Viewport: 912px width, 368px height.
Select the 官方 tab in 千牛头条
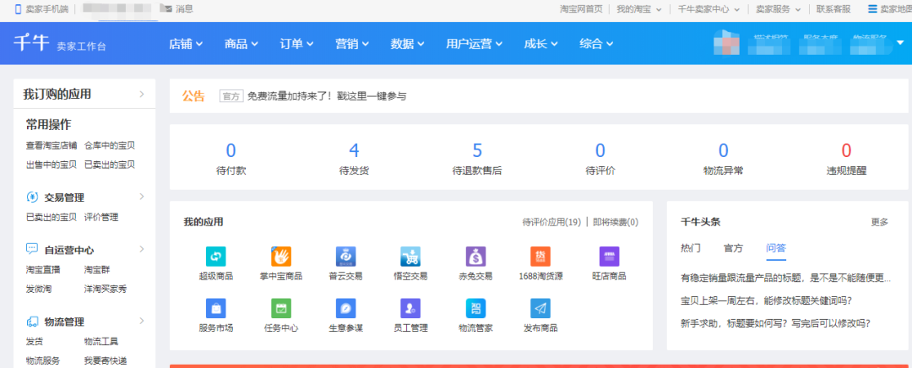click(733, 248)
